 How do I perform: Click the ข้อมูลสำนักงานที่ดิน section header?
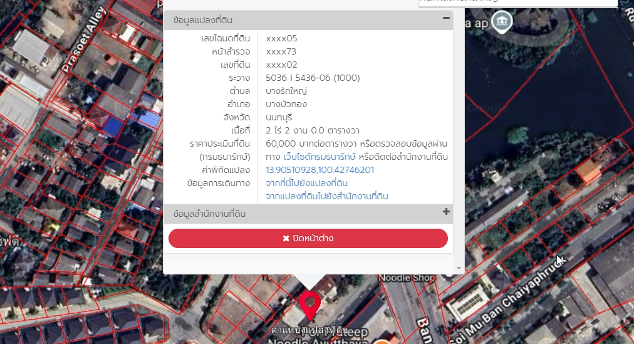click(209, 214)
